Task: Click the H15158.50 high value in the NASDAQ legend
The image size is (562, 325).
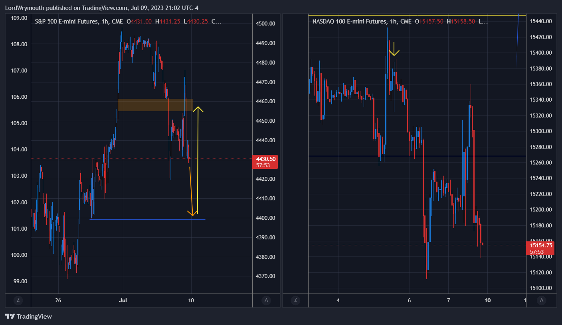Action: tap(461, 22)
